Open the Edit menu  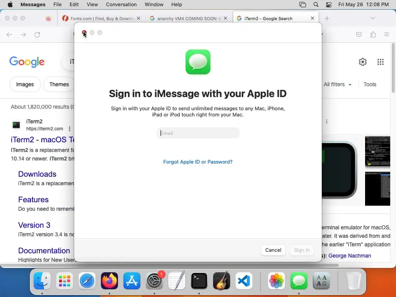click(74, 5)
